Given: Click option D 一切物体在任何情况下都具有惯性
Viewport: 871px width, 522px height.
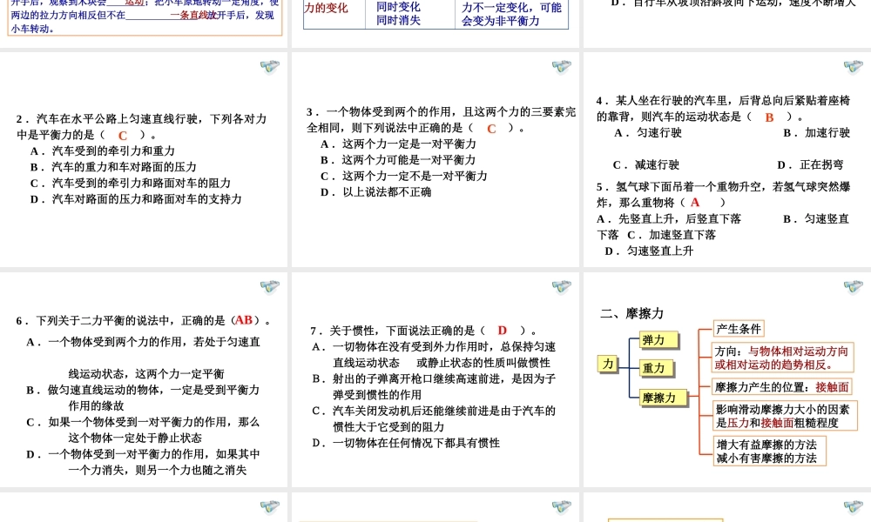Looking at the screenshot, I should 406,443.
